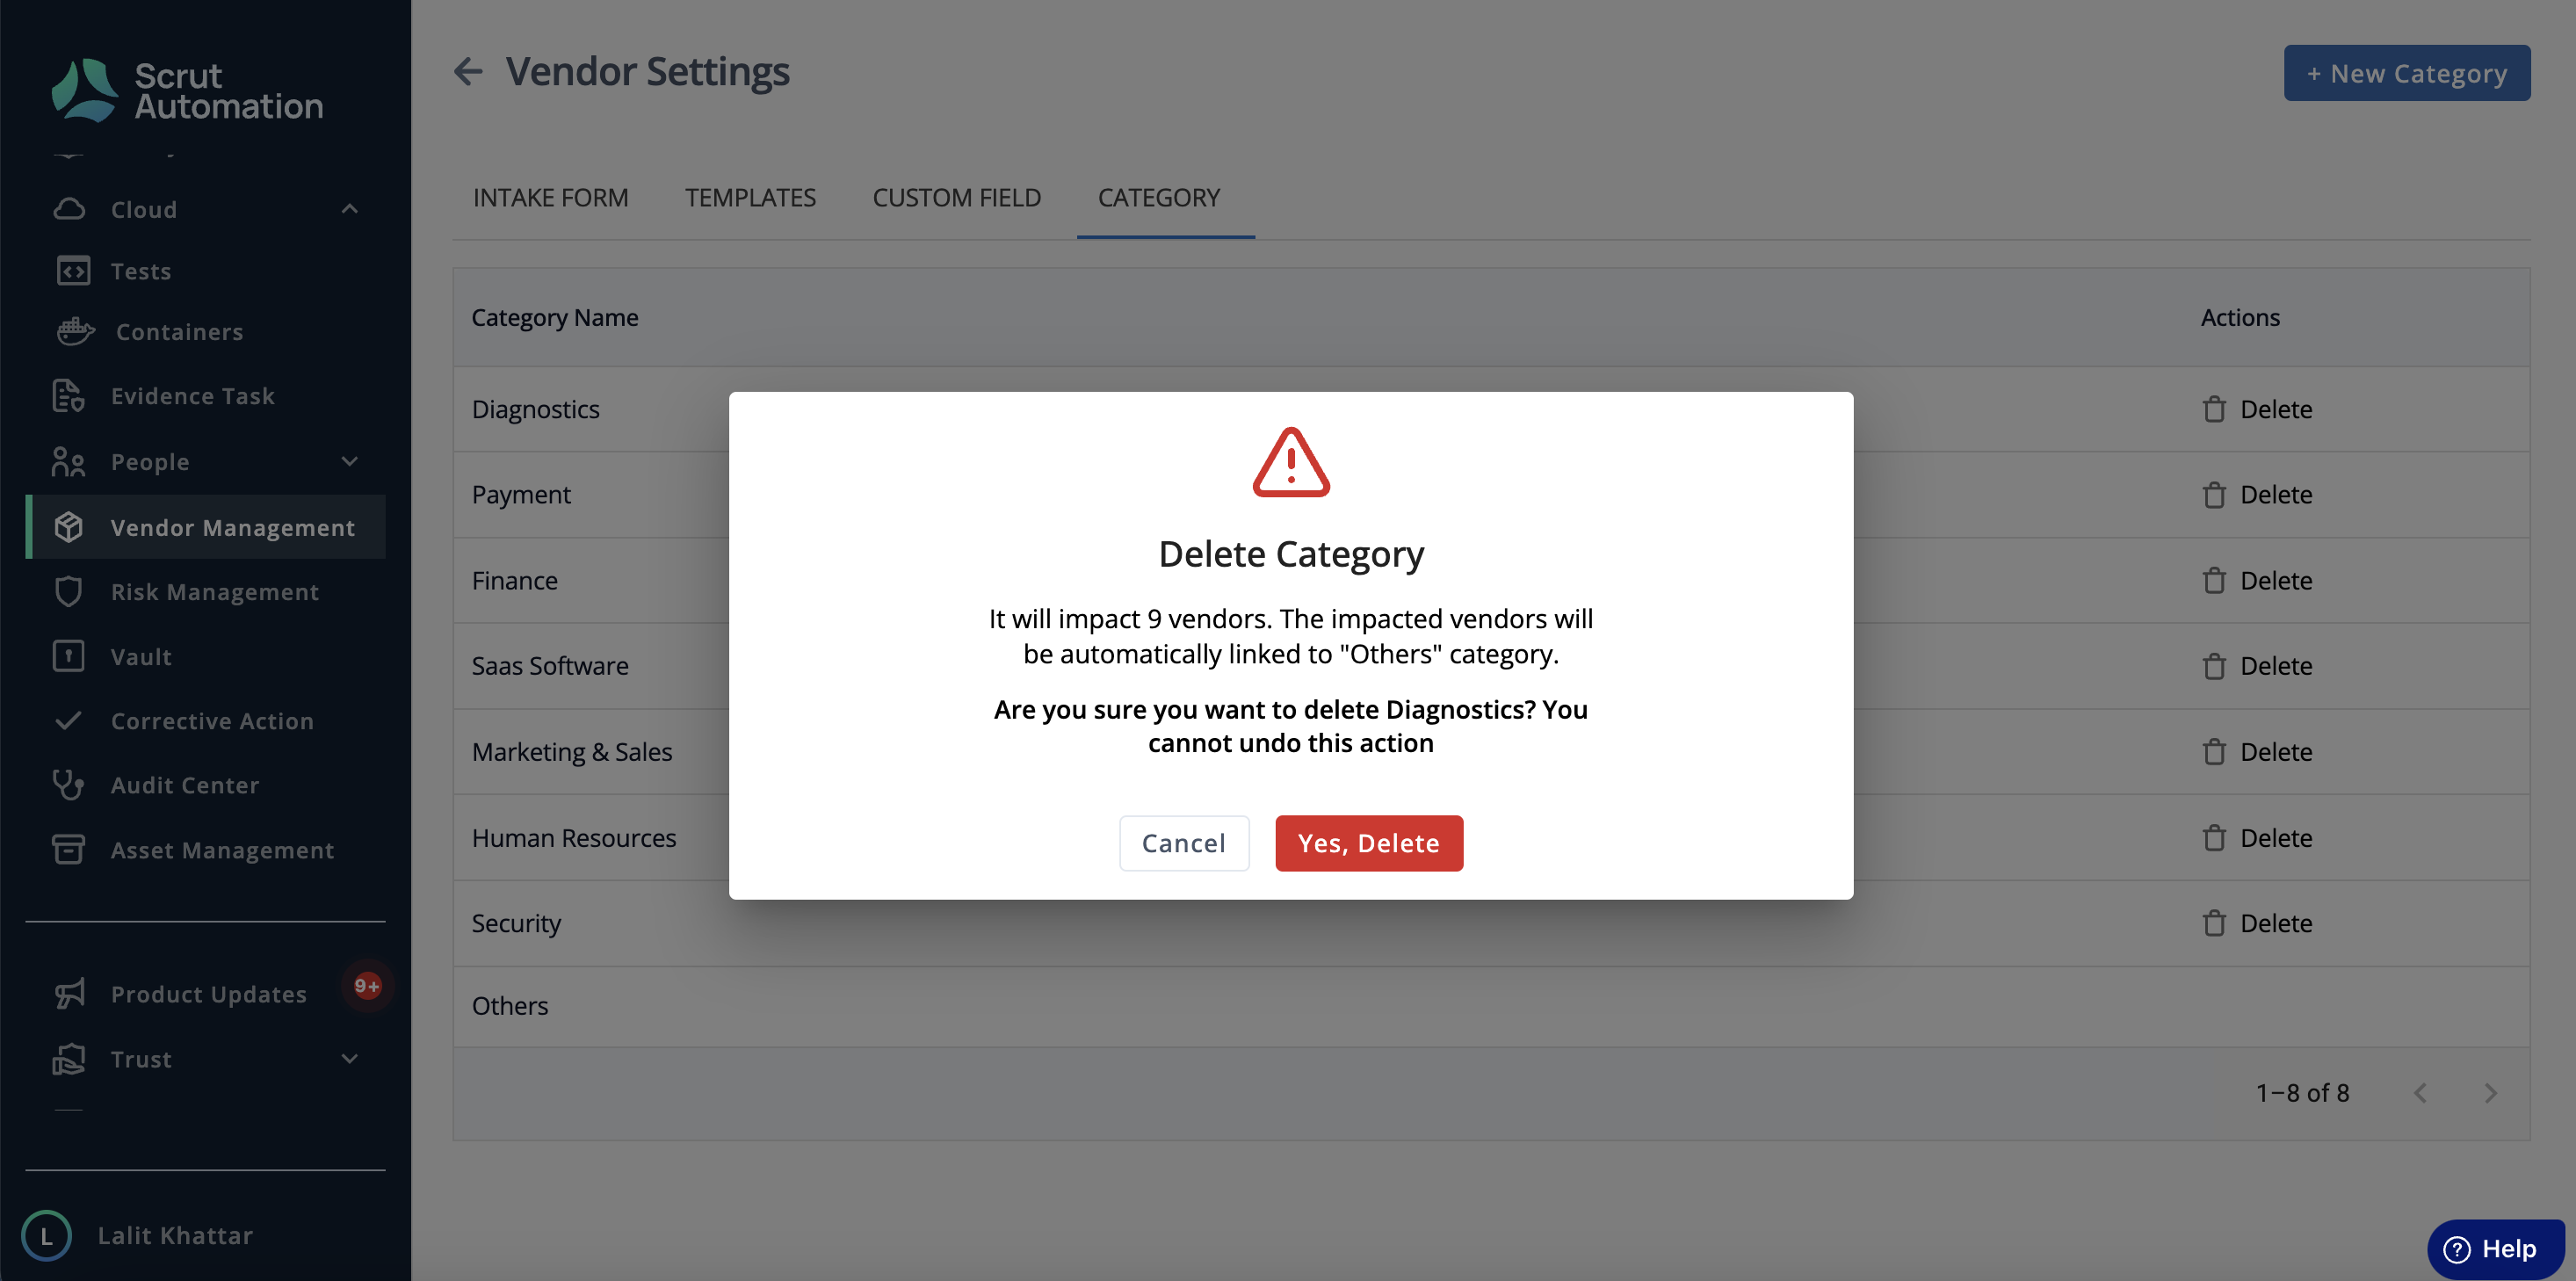This screenshot has width=2576, height=1281.
Task: Click trash icon in Payment row
Action: [2213, 495]
